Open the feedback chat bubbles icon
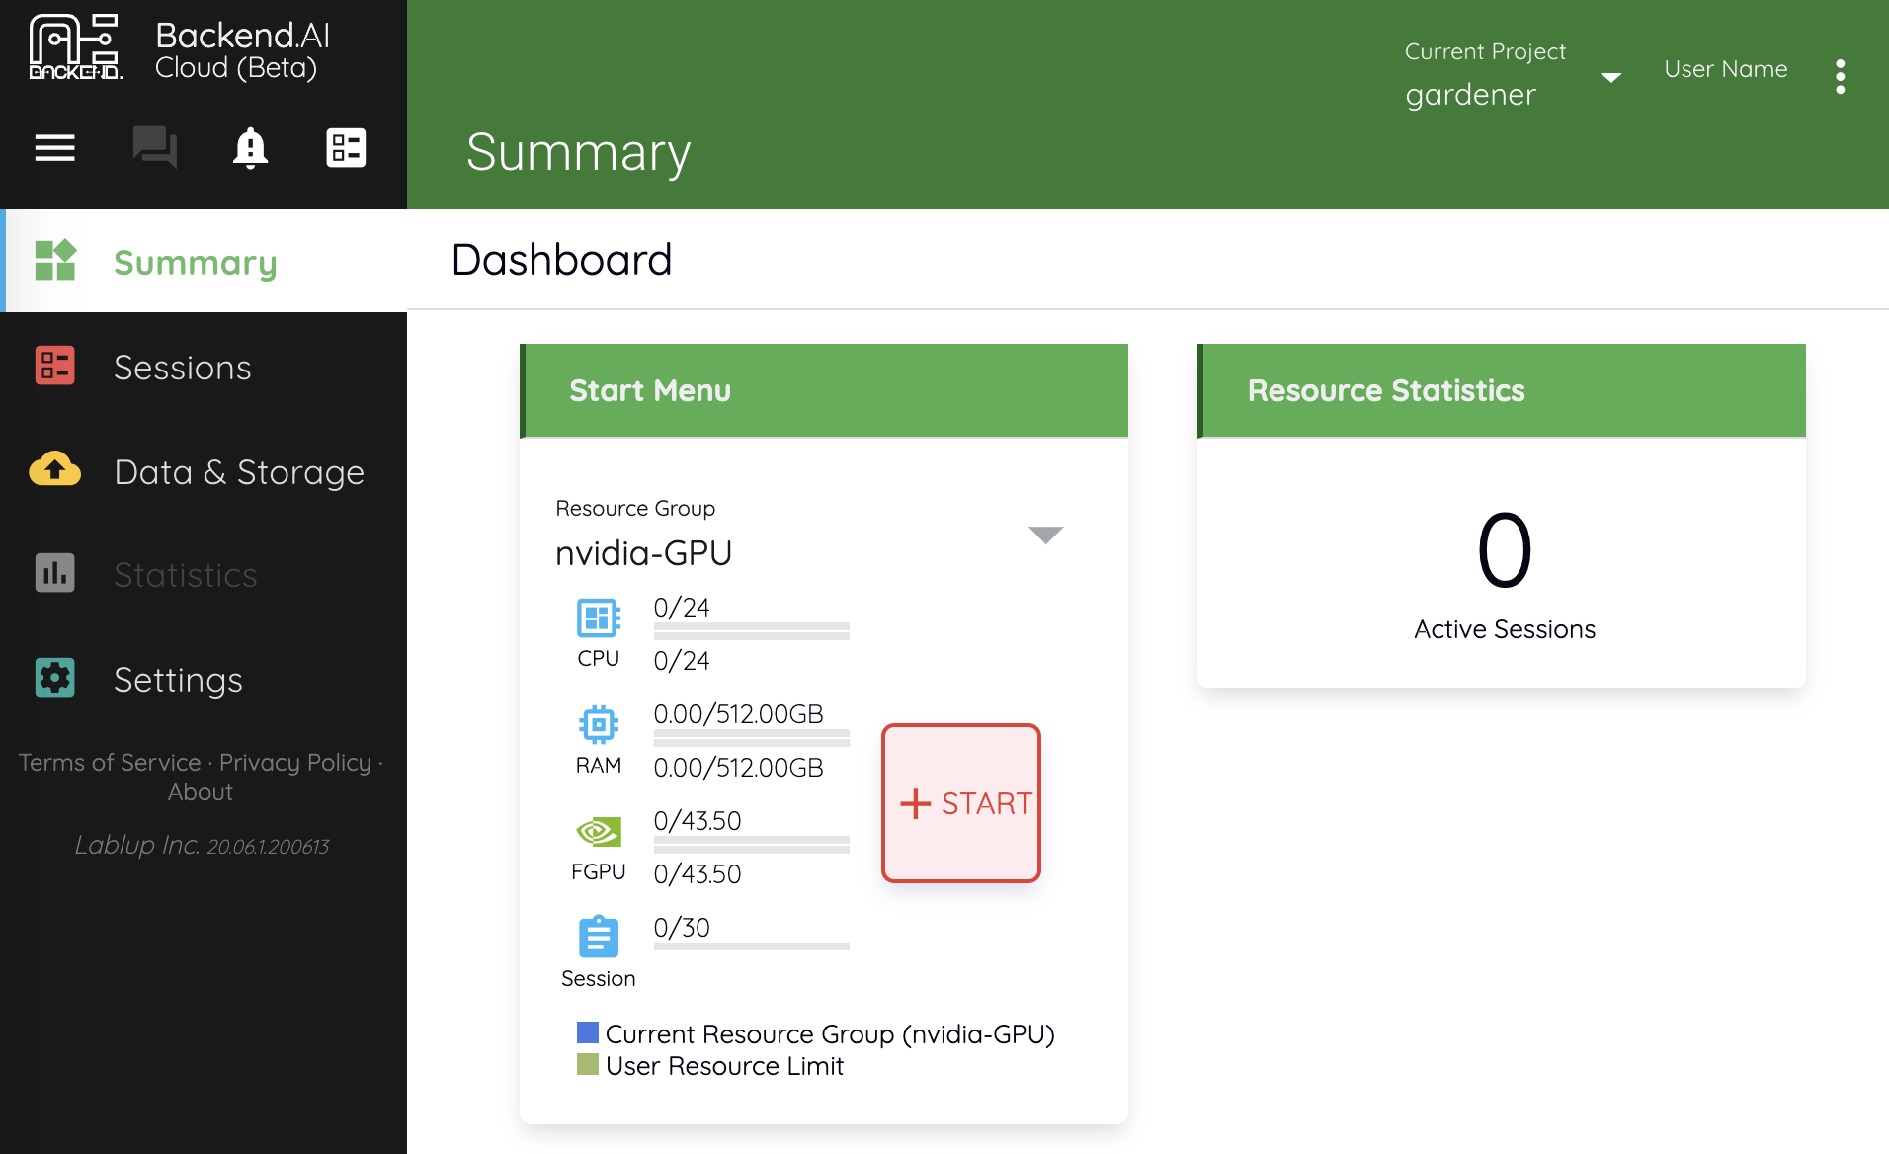This screenshot has width=1889, height=1154. click(154, 147)
